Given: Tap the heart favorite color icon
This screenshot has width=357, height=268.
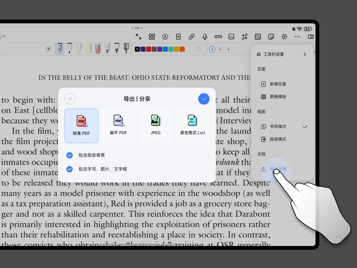Looking at the screenshot, I should coord(198,49).
